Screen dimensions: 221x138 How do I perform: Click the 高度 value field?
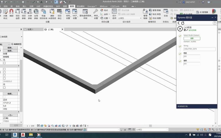(x=192, y=64)
